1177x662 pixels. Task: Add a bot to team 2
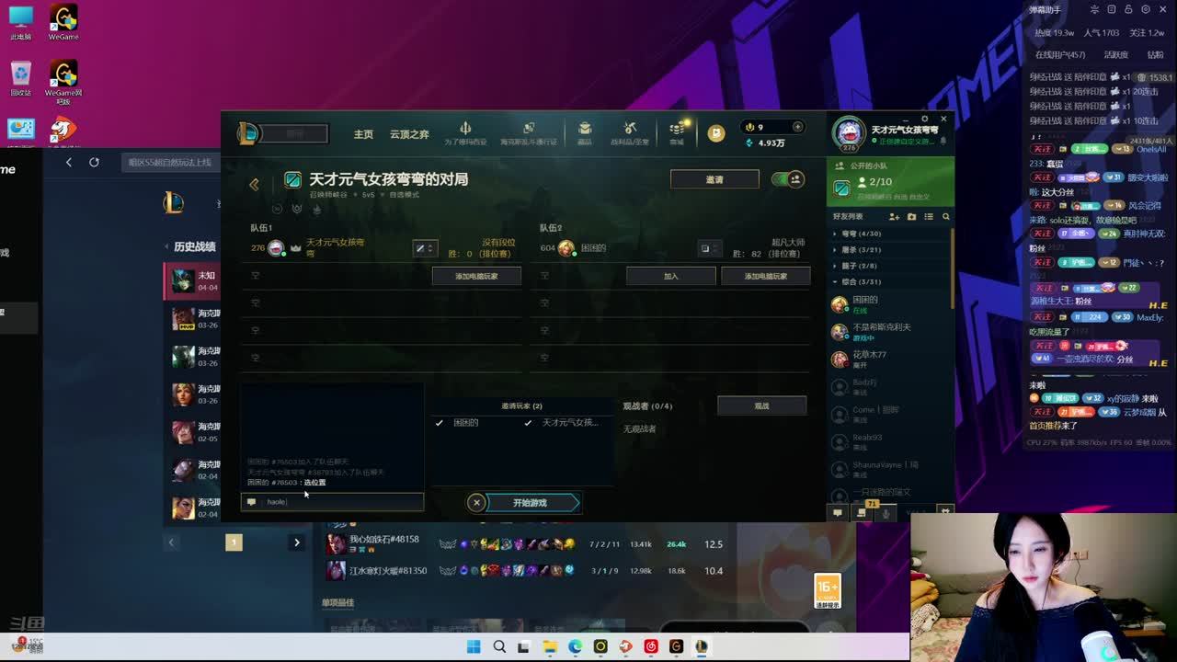tap(766, 276)
